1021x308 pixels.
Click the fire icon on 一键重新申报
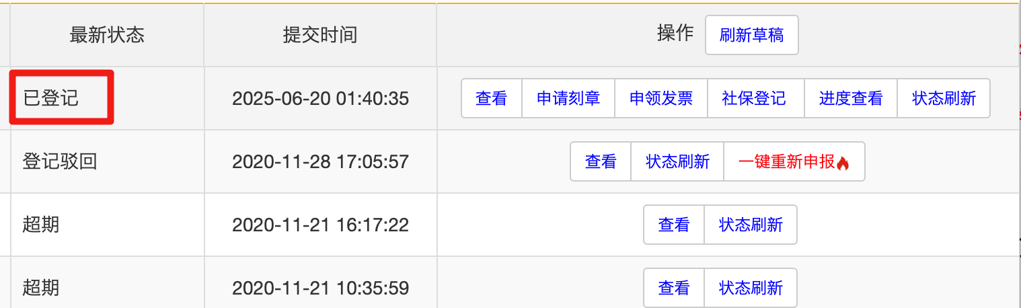click(843, 163)
